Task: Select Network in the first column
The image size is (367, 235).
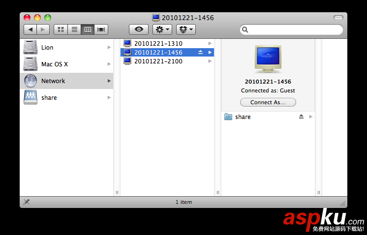Action: [x=66, y=81]
